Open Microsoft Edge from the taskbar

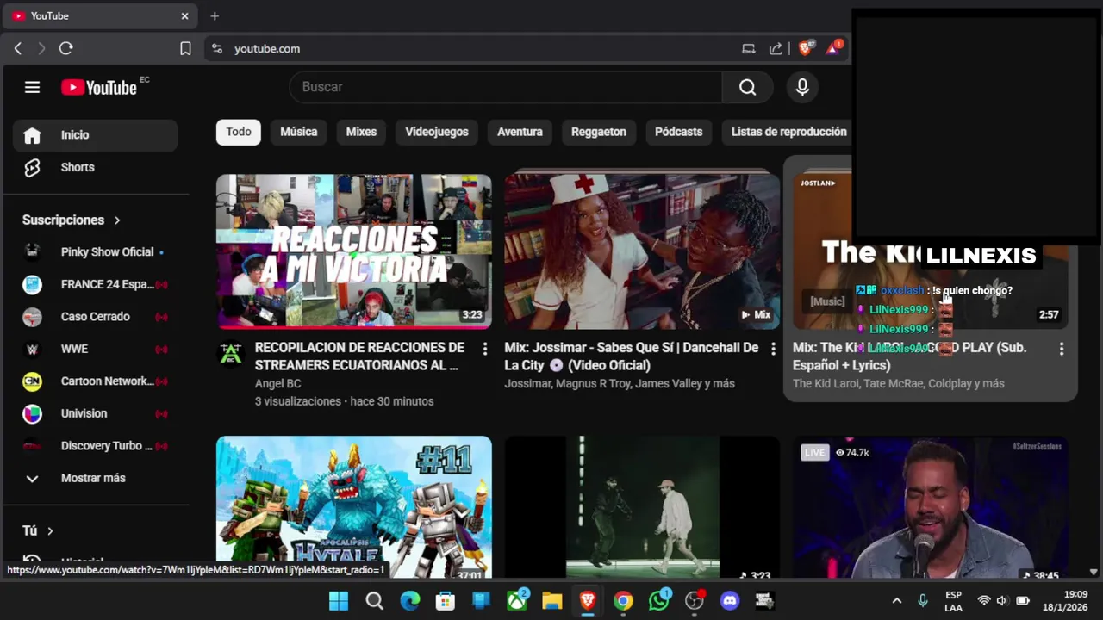pyautogui.click(x=410, y=600)
